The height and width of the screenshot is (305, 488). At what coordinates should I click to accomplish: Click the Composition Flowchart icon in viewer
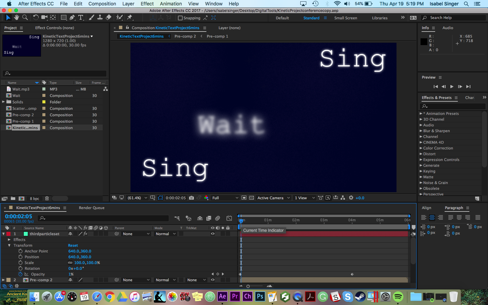[x=343, y=198]
